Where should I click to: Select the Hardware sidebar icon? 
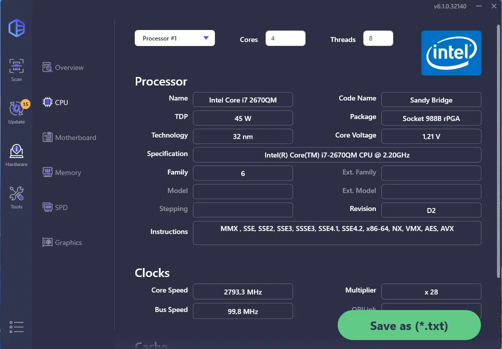click(17, 155)
